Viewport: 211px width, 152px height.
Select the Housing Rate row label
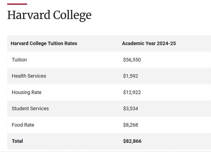[x=27, y=92]
